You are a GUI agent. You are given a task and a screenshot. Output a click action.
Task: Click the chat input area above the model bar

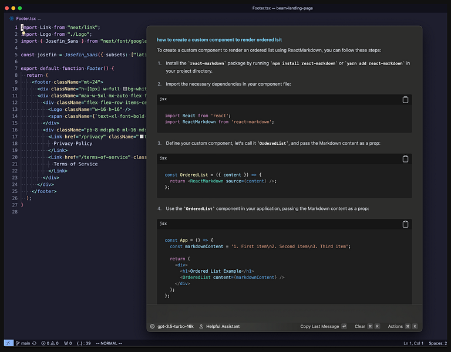[284, 313]
